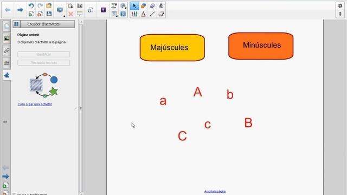Open the screen capture camera icon
Image resolution: width=347 pixels, height=195 pixels.
coord(80,6)
